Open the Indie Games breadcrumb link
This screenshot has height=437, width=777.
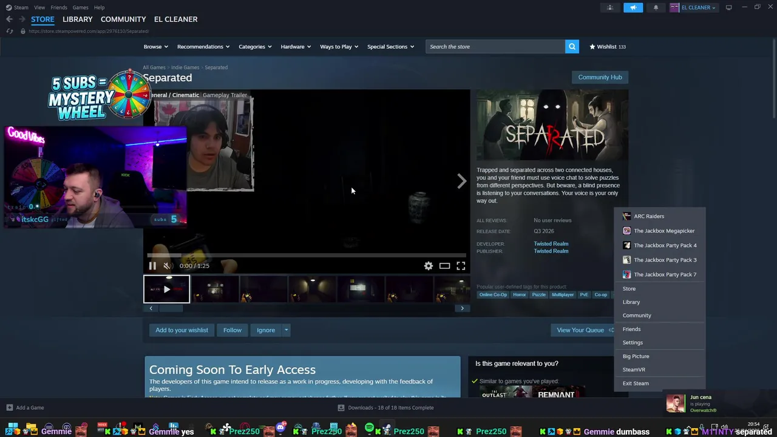pos(185,67)
